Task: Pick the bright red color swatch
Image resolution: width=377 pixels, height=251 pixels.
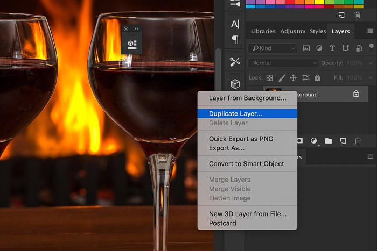Action: click(290, 2)
